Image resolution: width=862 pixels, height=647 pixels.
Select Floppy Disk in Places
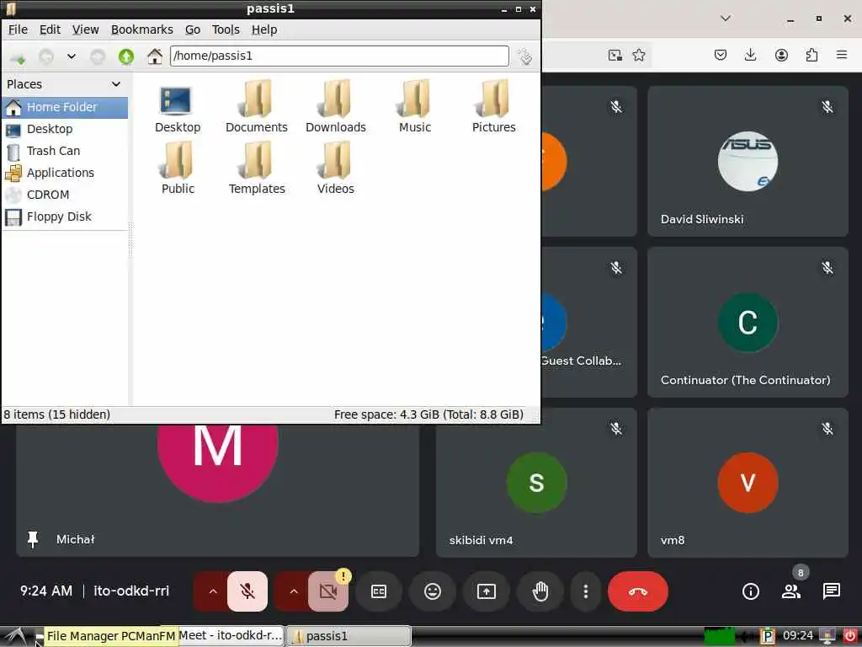tap(65, 217)
